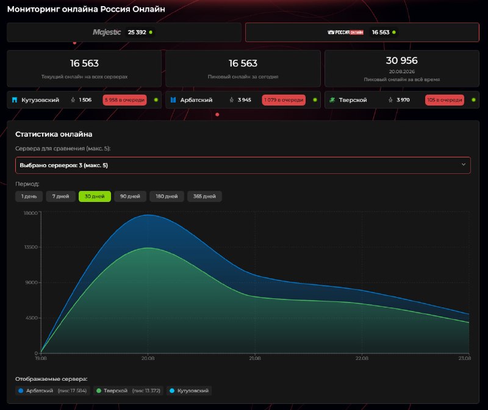
Task: Click the 5 958 в очереди badge
Action: 124,100
